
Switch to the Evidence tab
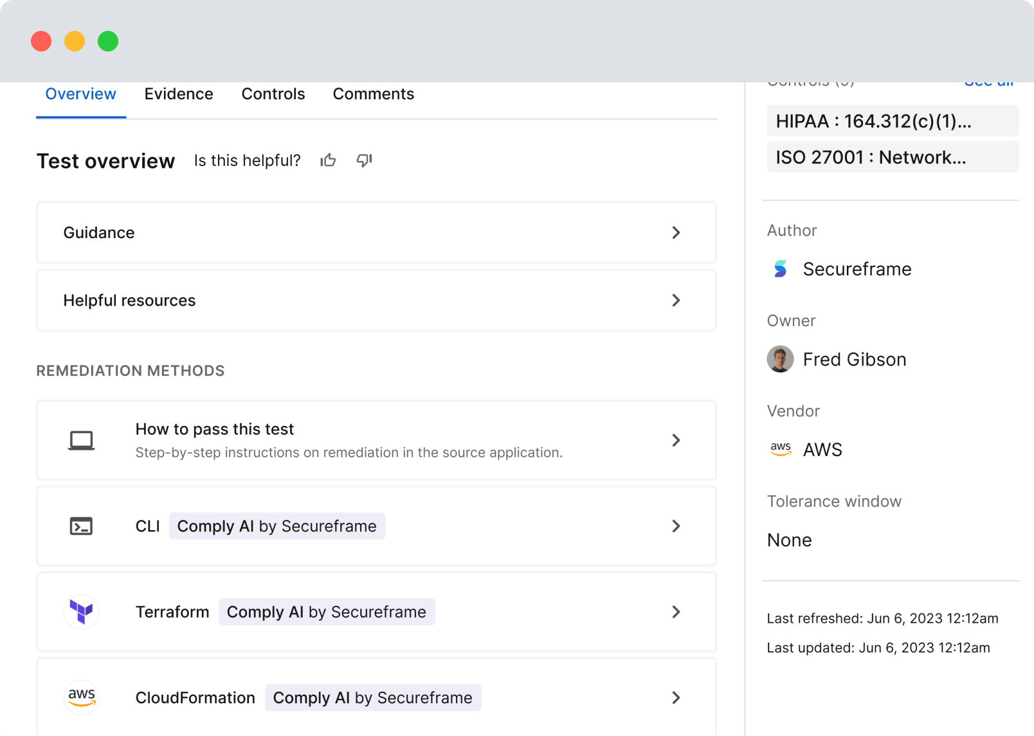click(x=179, y=94)
